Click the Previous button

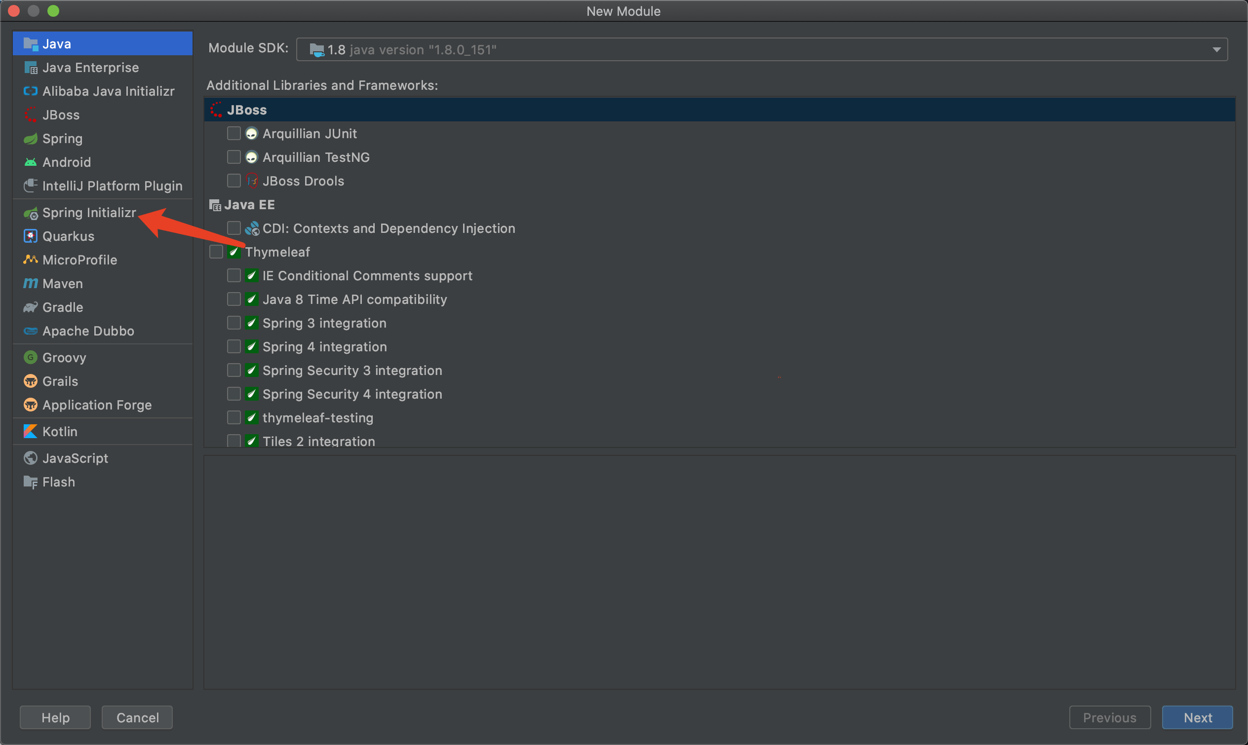pyautogui.click(x=1109, y=717)
